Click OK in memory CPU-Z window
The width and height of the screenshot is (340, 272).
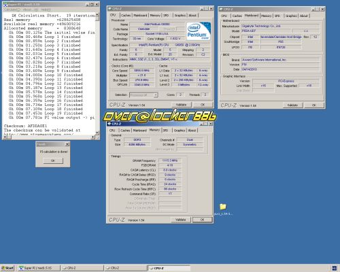(x=202, y=220)
